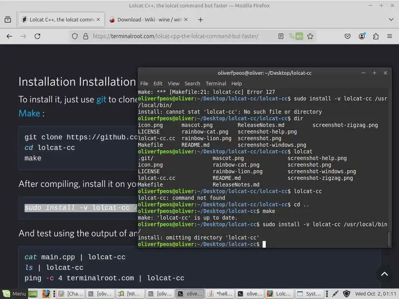The width and height of the screenshot is (399, 299).
Task: Open the extensions puzzle icon
Action: coord(376,36)
